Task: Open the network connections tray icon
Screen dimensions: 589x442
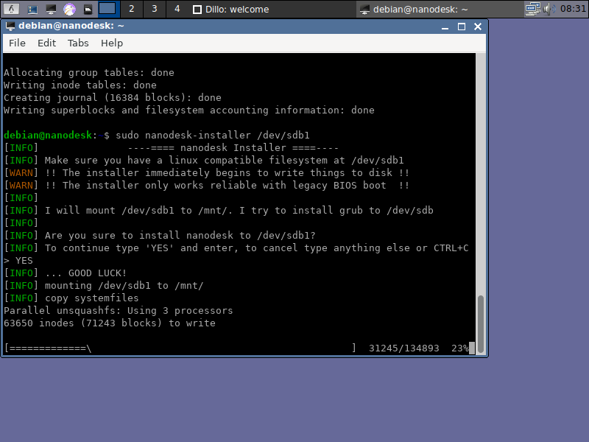Action: click(532, 9)
